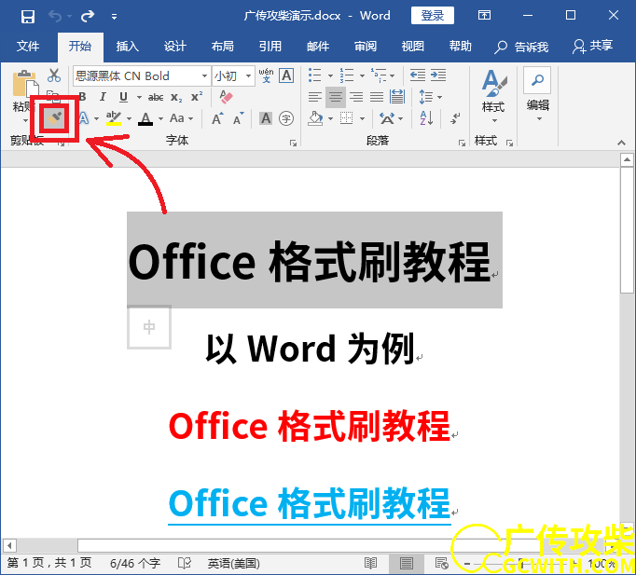Toggle Underline formatting
The height and width of the screenshot is (575, 636).
point(124,97)
